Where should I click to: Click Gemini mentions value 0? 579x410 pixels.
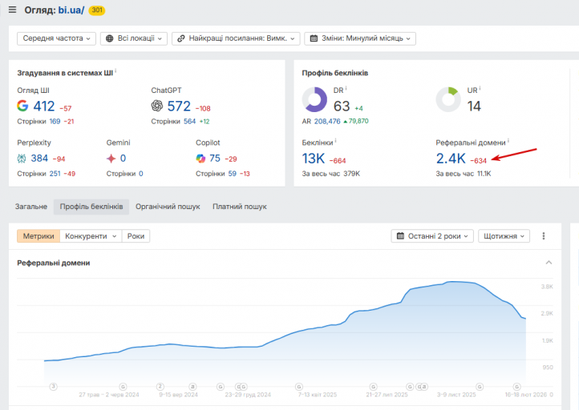pos(123,159)
